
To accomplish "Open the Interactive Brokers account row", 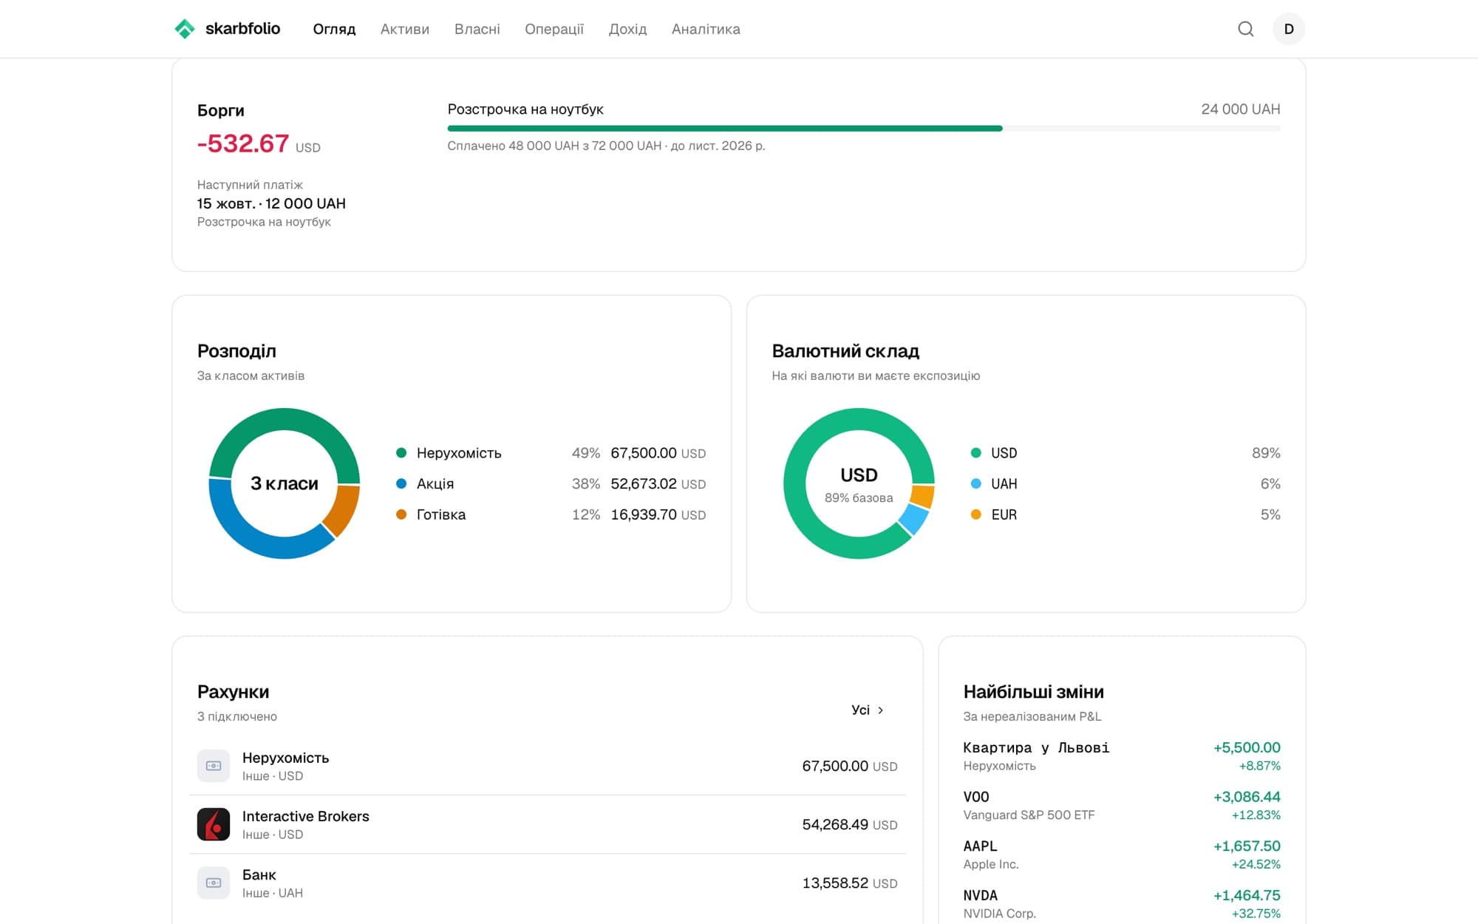I will 548,825.
